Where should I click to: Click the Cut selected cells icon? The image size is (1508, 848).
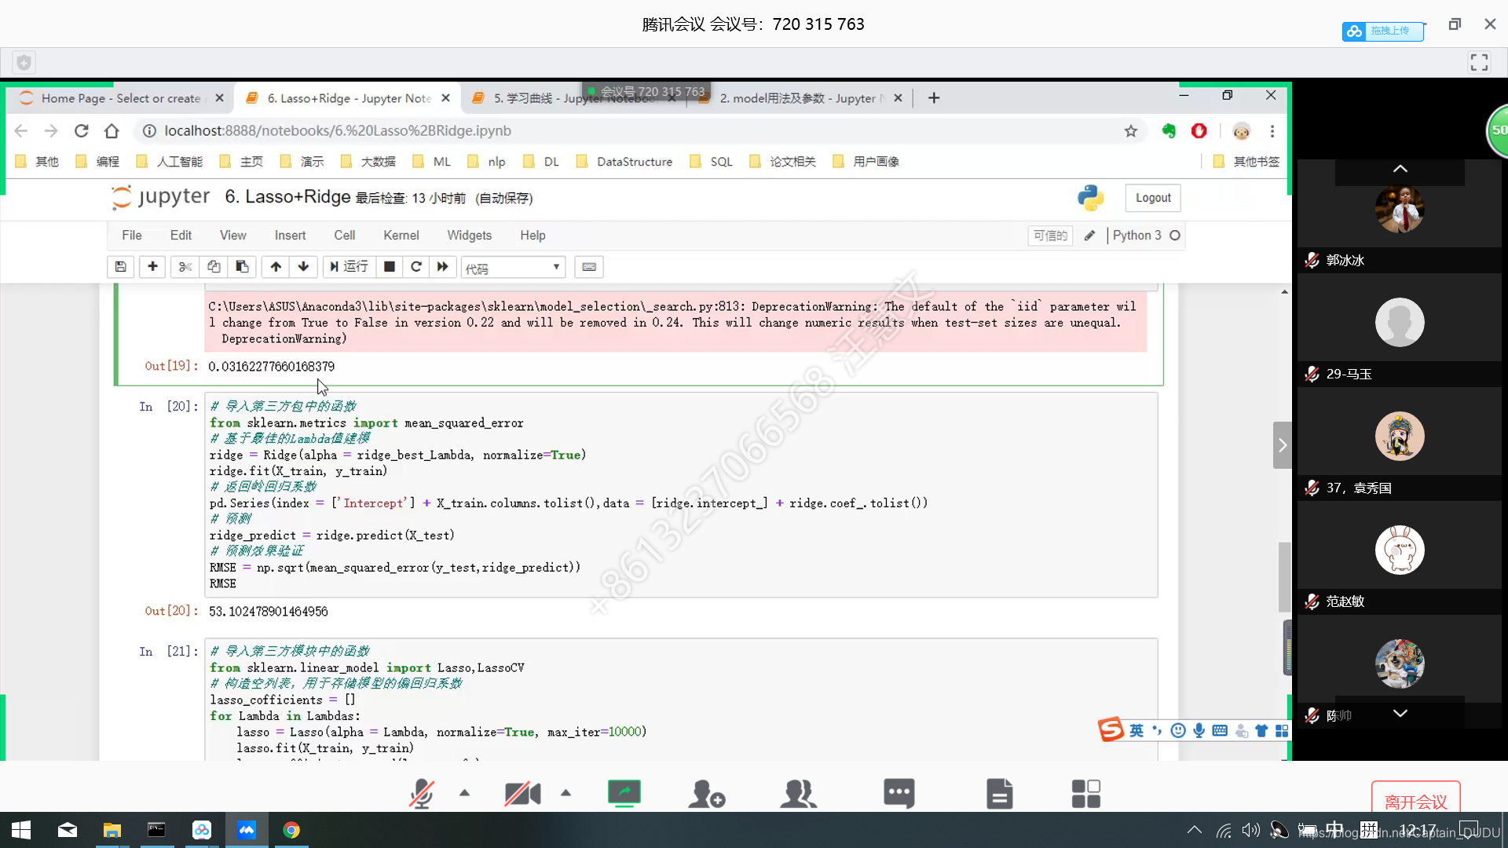tap(183, 267)
